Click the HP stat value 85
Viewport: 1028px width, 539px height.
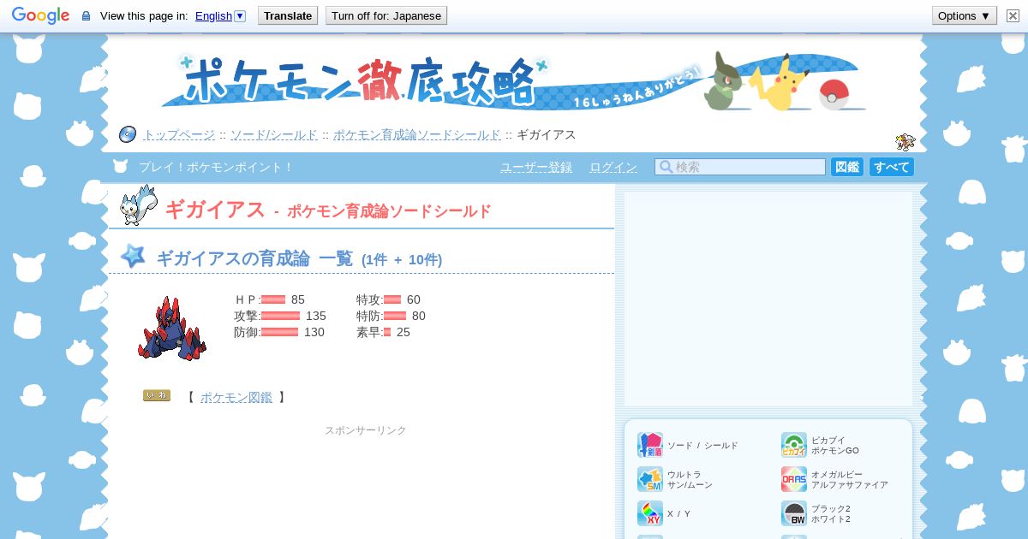tap(298, 299)
